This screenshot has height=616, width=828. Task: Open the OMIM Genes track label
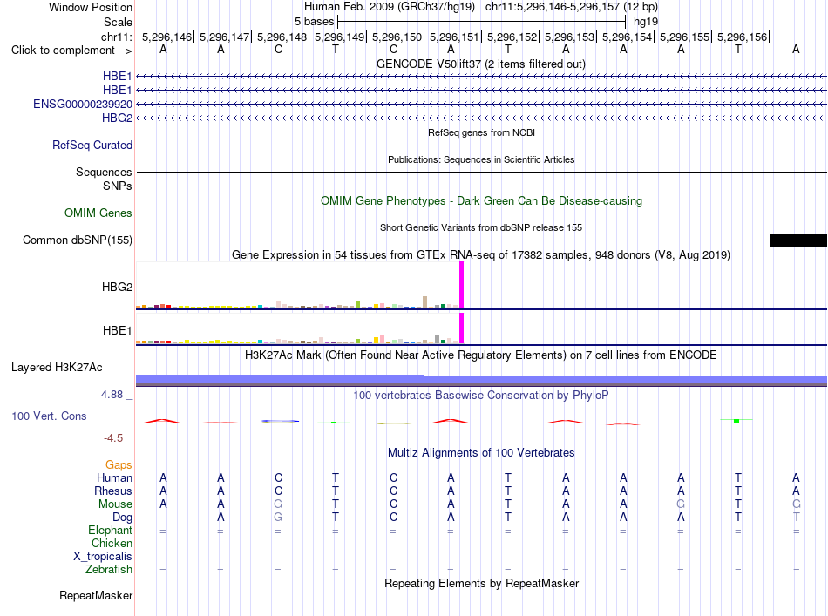pyautogui.click(x=98, y=213)
